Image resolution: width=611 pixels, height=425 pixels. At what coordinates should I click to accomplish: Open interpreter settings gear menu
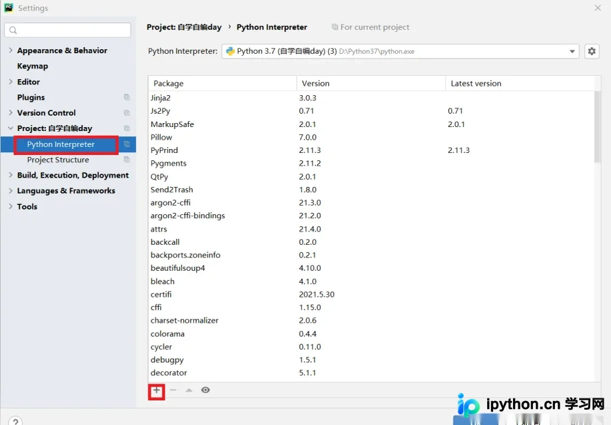(592, 51)
